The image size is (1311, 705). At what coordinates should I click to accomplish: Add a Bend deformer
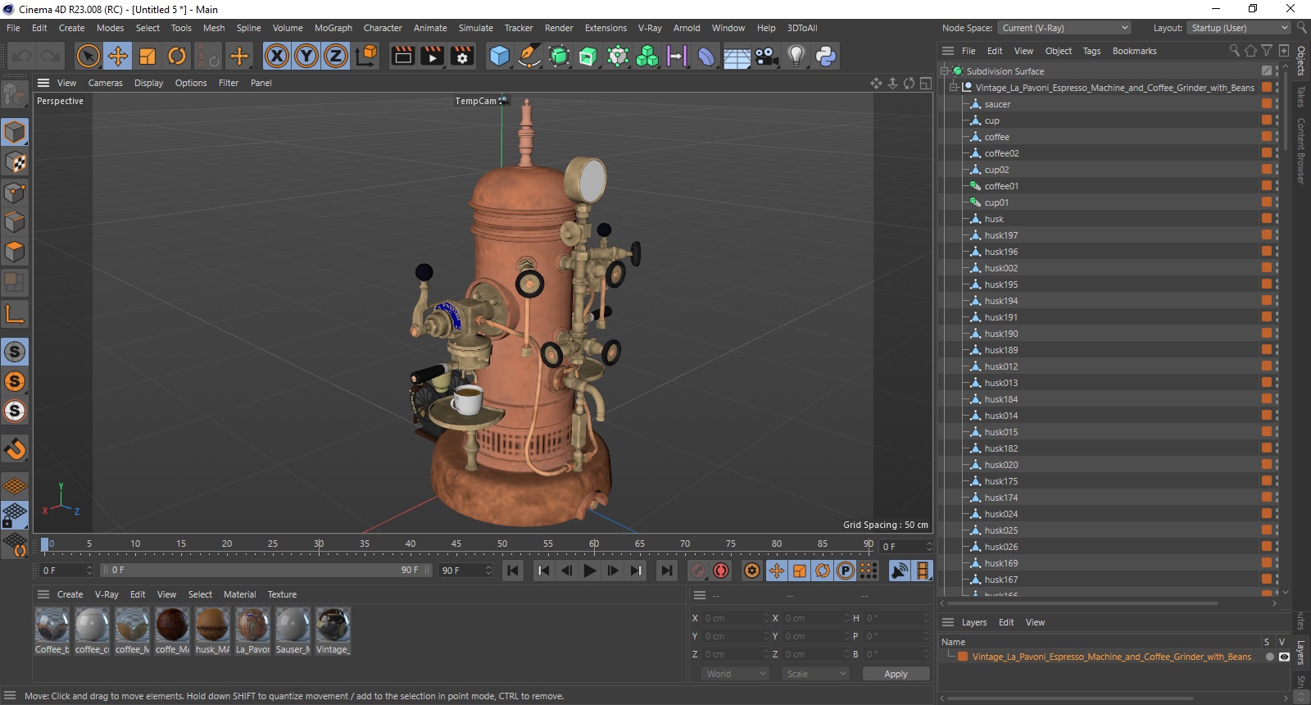point(706,56)
